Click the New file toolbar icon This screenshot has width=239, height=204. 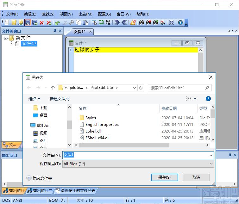pyautogui.click(x=7, y=22)
